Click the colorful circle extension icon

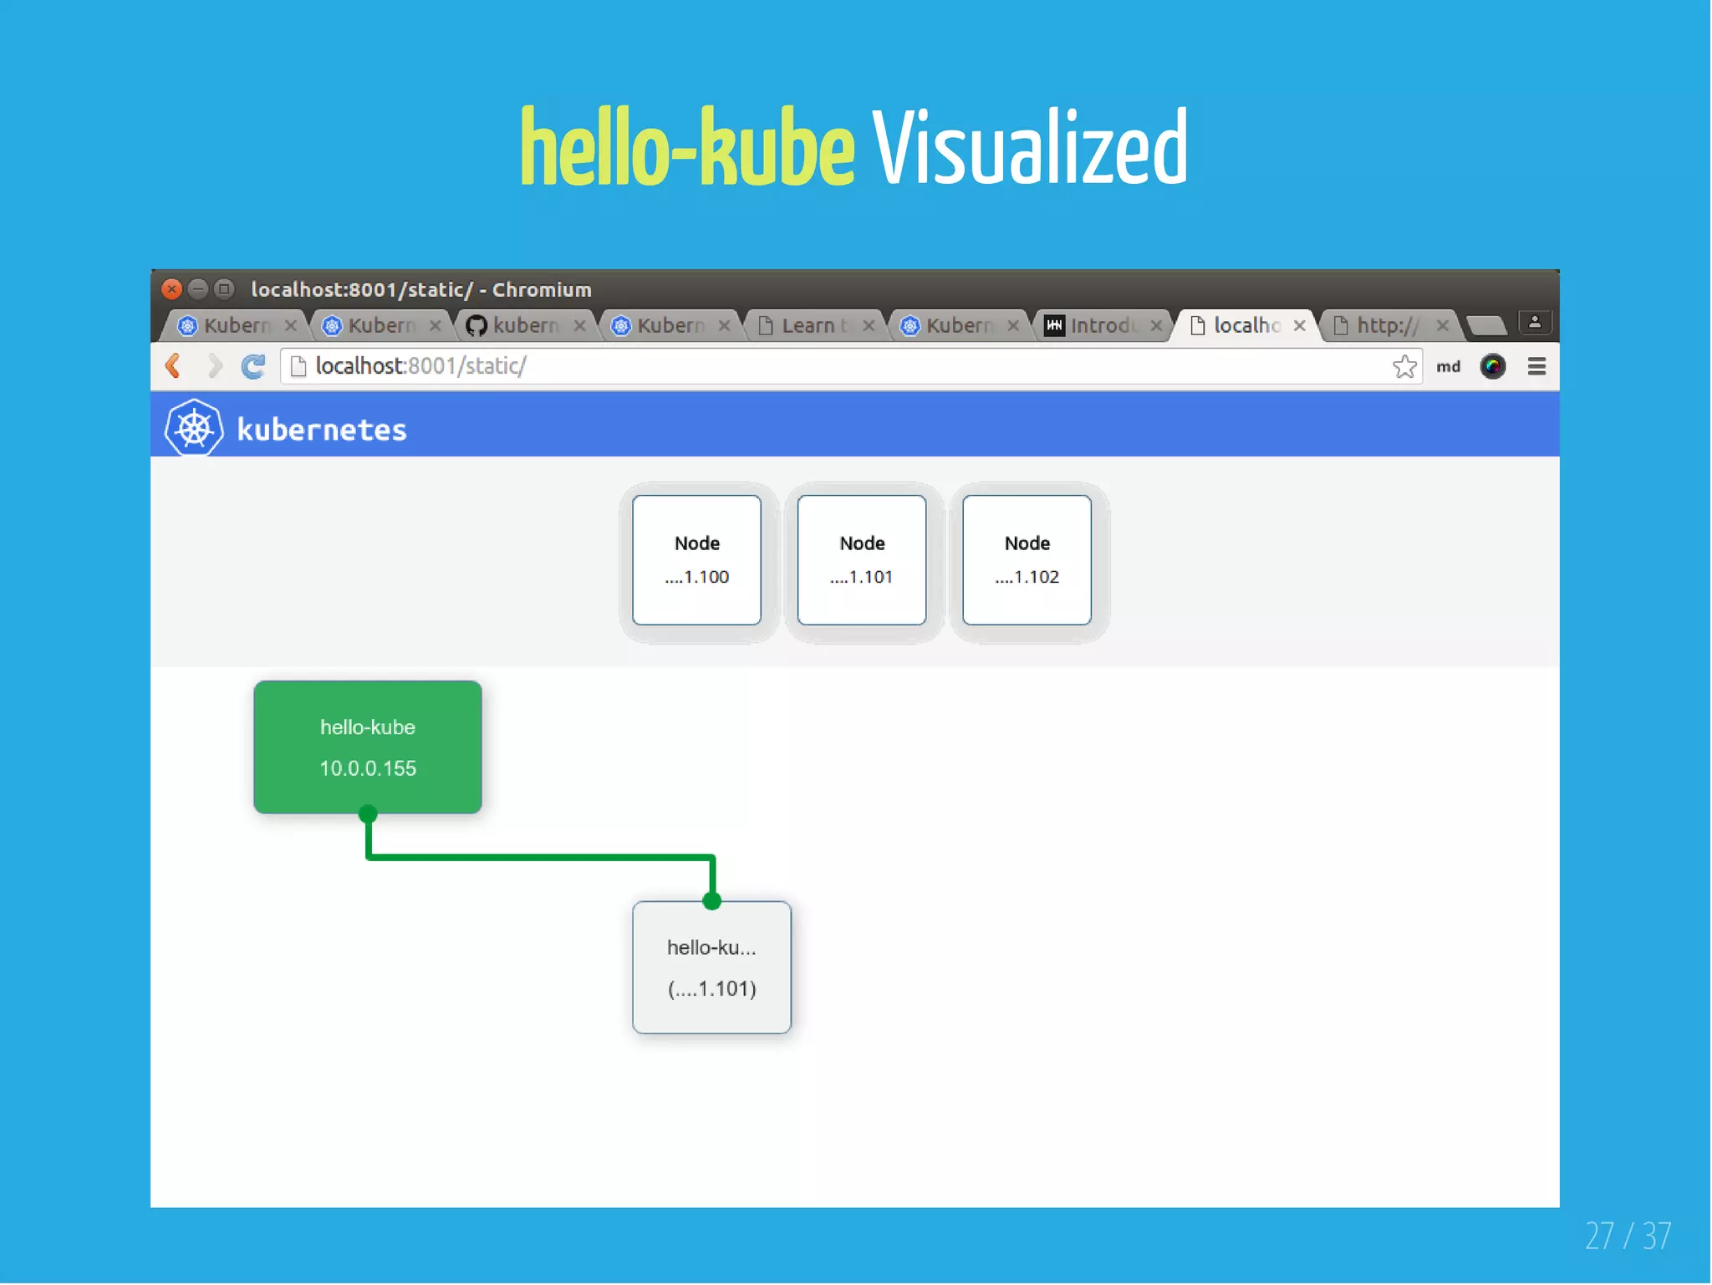point(1492,366)
